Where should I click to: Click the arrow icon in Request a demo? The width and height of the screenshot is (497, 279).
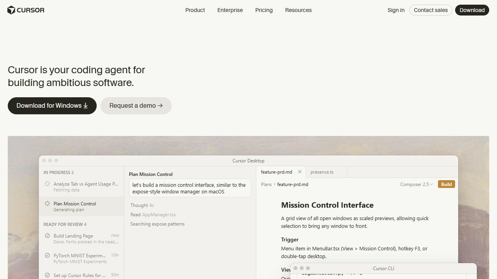[x=160, y=106]
